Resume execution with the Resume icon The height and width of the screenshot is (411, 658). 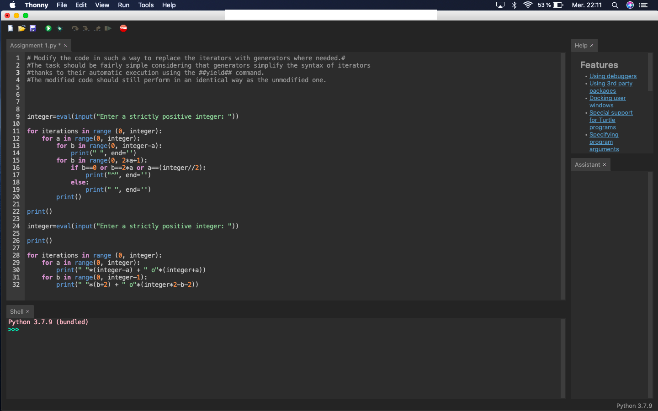coord(108,28)
